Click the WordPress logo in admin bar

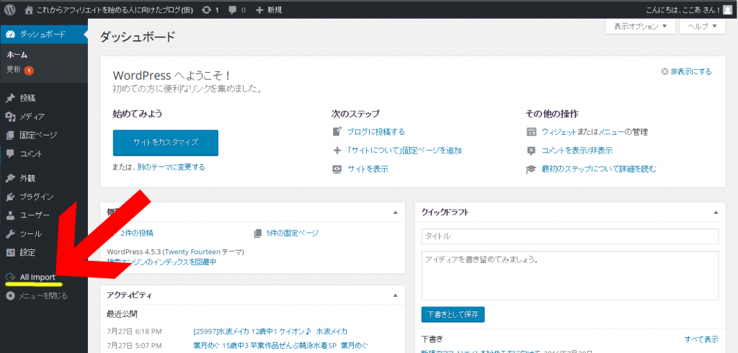[x=10, y=9]
